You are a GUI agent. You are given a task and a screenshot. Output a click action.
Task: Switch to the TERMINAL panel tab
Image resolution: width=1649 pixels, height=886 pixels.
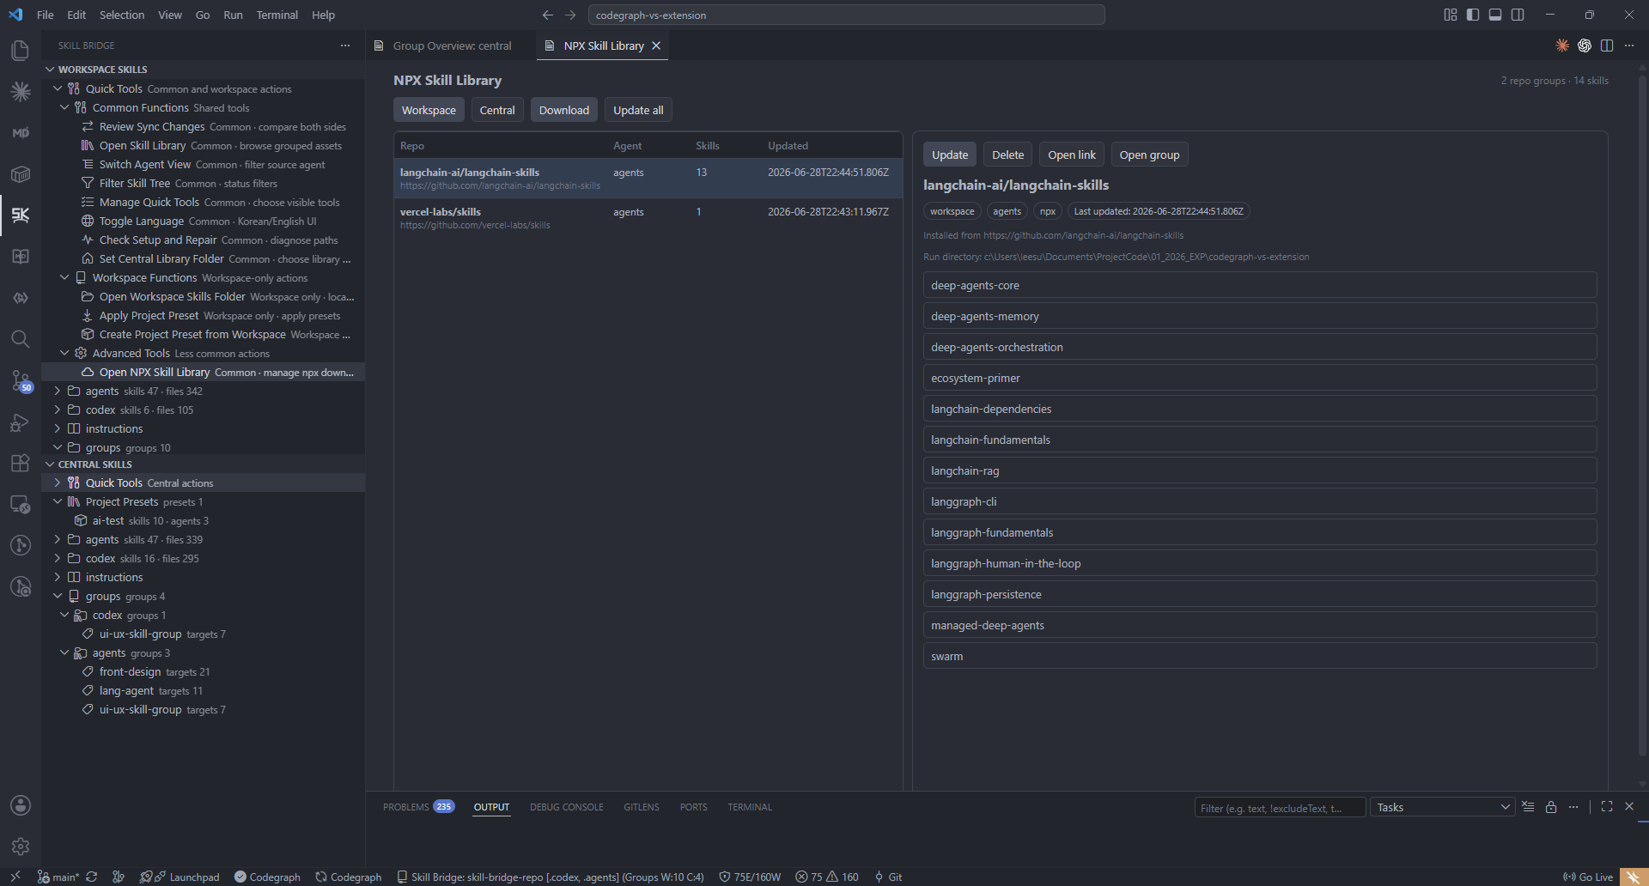(750, 807)
